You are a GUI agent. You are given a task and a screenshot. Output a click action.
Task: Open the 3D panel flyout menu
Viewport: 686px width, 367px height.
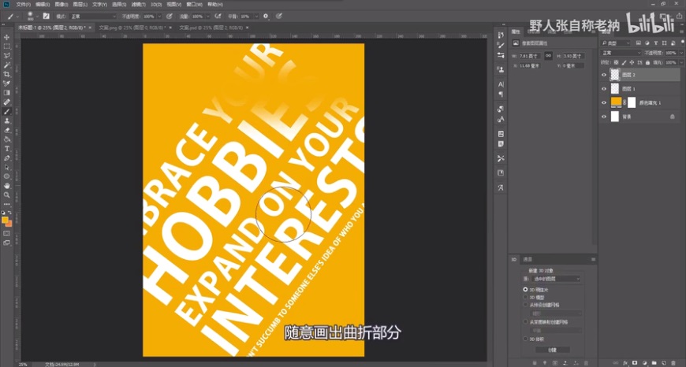(593, 260)
